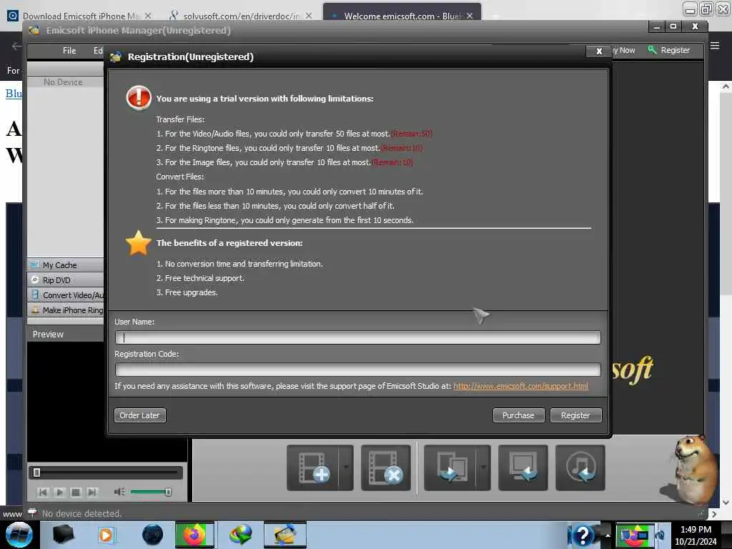The image size is (732, 549).
Task: Open the dropdown arrow beside Add File
Action: pos(346,468)
